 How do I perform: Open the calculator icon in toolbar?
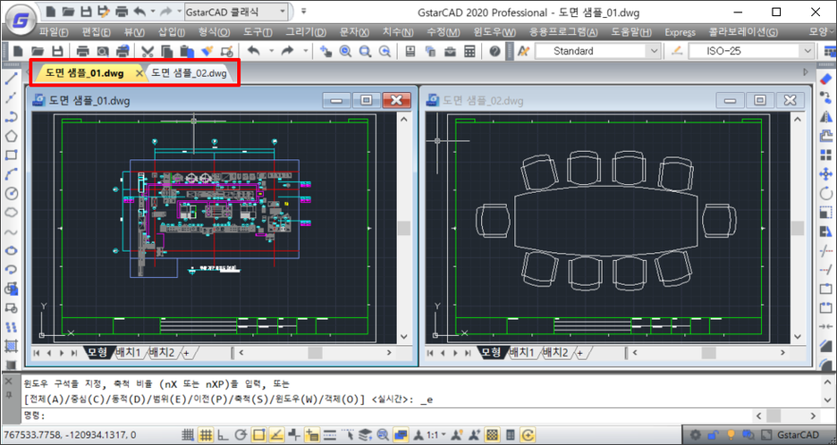click(469, 51)
